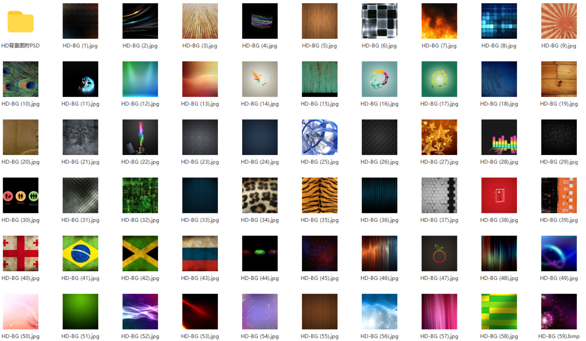Viewport: 586px width, 341px height.
Task: Select the Georgia flag thumbnail HD-BG (40).jpg
Action: [x=20, y=254]
